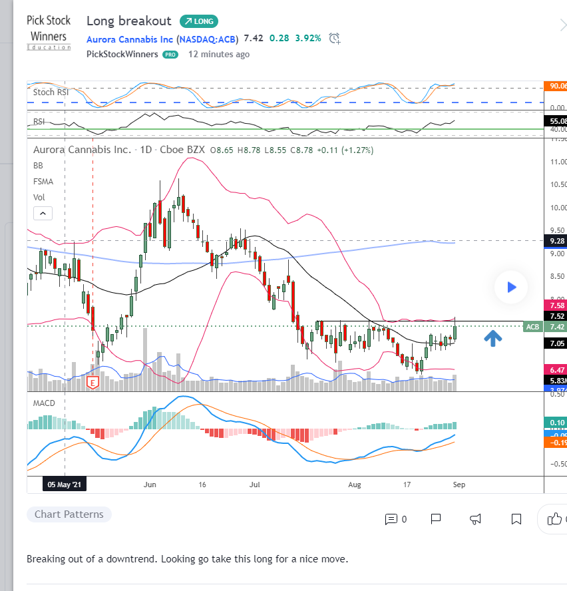Collapse the indicator legend chevron
Image resolution: width=567 pixels, height=591 pixels.
tap(42, 214)
